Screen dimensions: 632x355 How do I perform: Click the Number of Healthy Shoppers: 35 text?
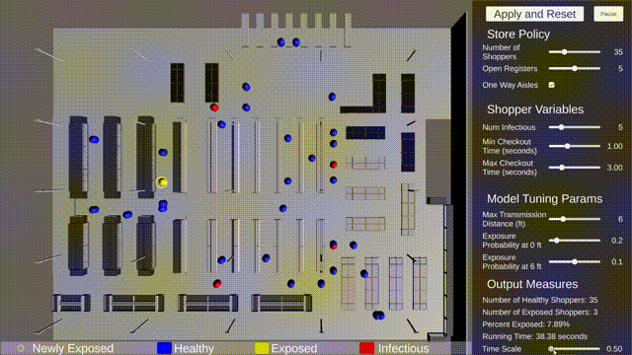[540, 300]
